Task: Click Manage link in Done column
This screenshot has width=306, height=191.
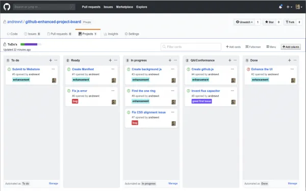Action: (x=292, y=183)
